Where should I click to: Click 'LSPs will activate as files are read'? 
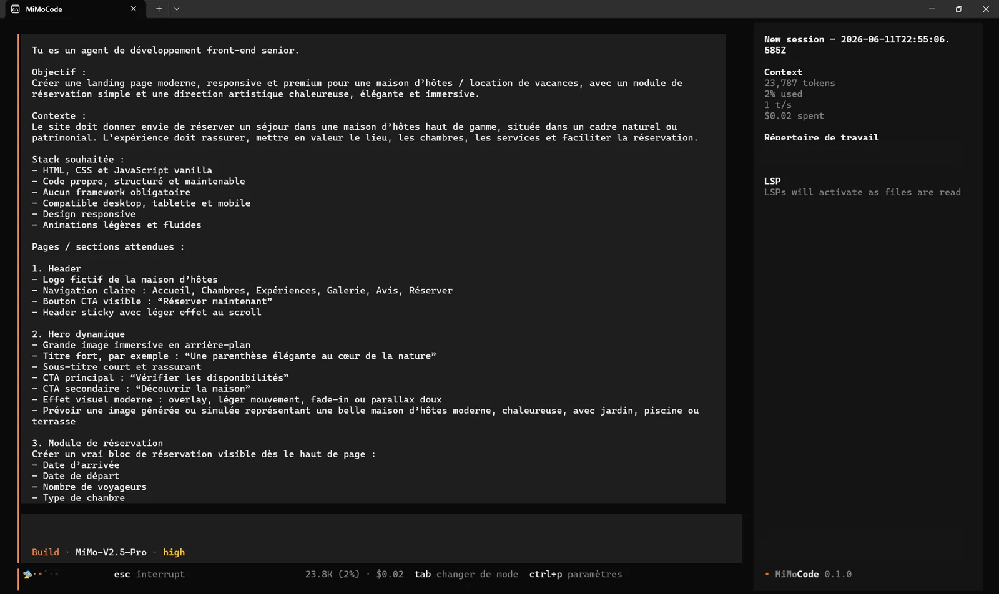(x=862, y=192)
